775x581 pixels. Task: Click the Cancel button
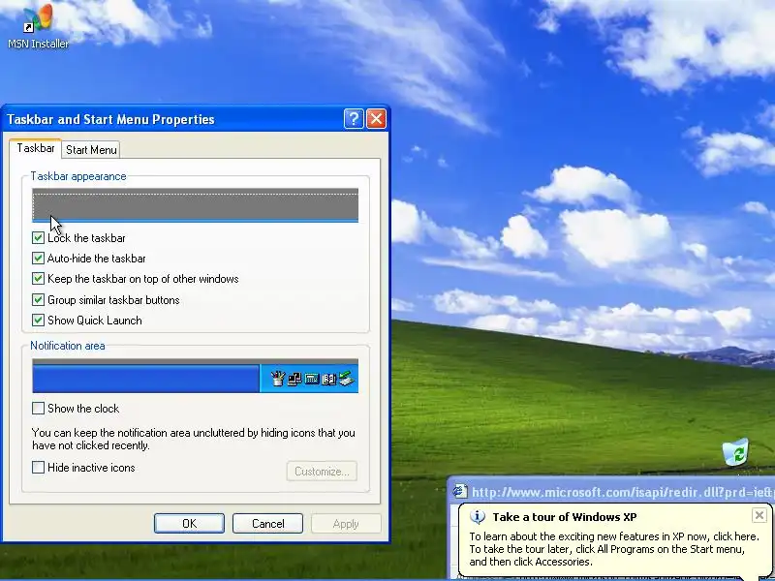tap(268, 523)
